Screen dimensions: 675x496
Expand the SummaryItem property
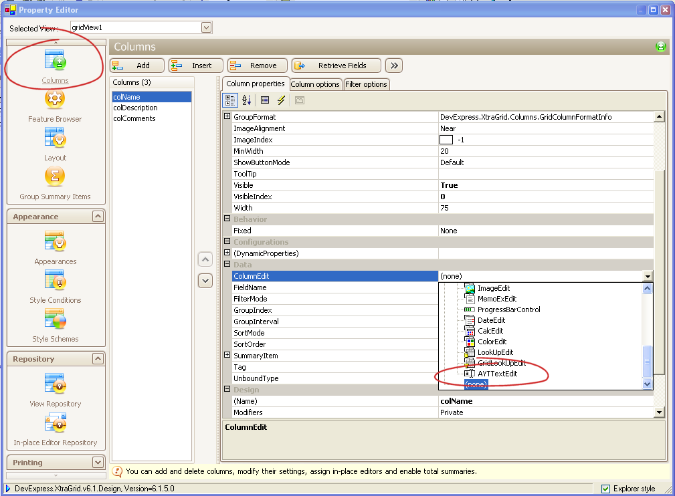227,355
